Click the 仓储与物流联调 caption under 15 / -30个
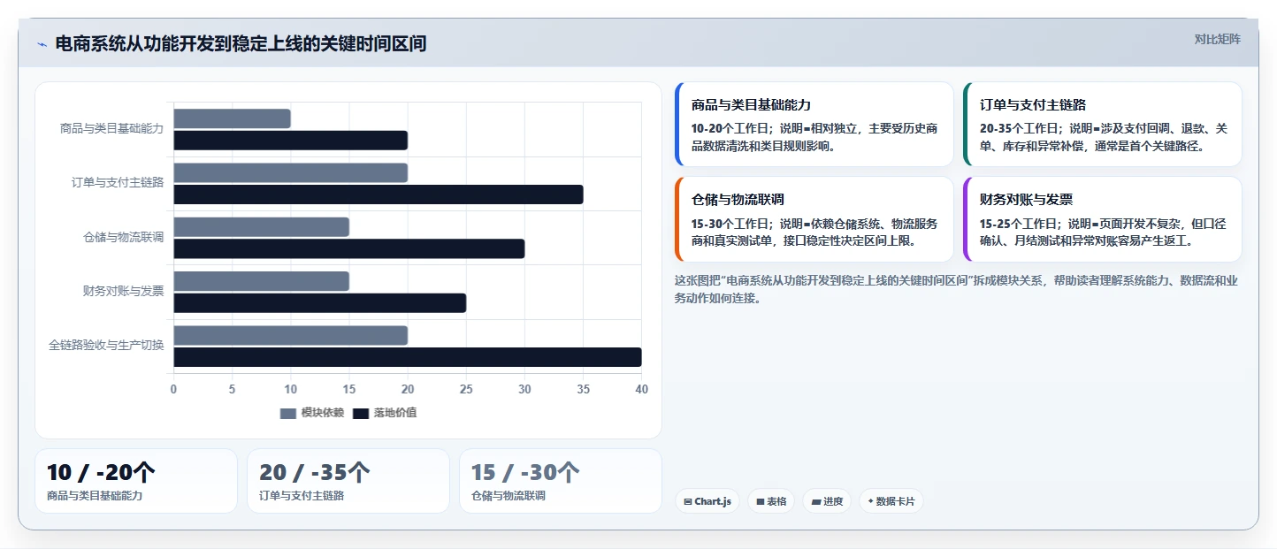This screenshot has width=1277, height=549. [x=509, y=496]
